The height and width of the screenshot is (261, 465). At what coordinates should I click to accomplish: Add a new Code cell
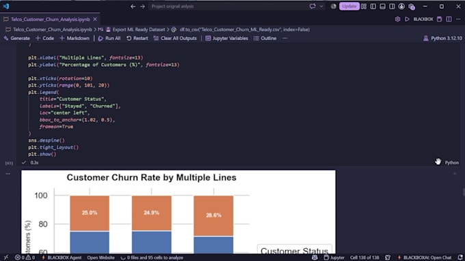coord(44,38)
